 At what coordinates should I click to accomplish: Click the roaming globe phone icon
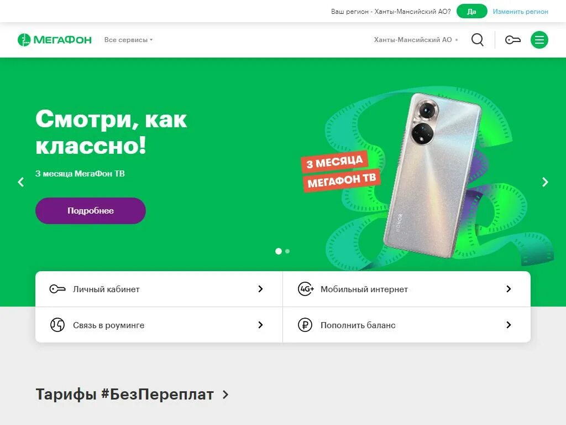[57, 324]
